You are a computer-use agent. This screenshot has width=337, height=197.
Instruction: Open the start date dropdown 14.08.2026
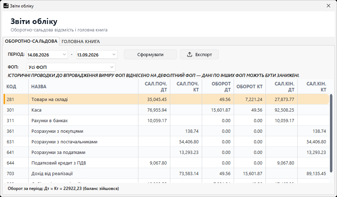point(64,55)
